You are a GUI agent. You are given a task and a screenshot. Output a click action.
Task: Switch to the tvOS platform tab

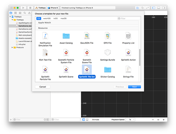(56, 18)
